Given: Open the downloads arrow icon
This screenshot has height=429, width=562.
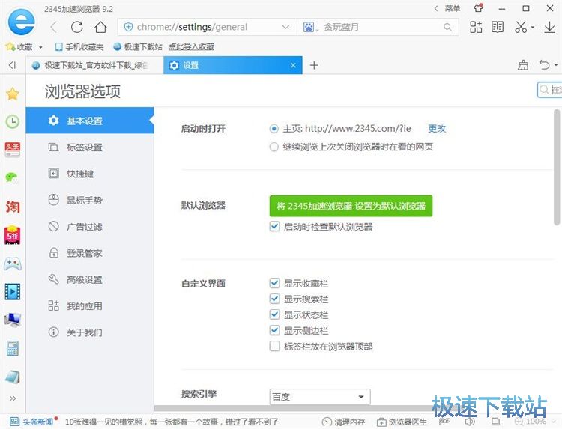Looking at the screenshot, I should (550, 27).
